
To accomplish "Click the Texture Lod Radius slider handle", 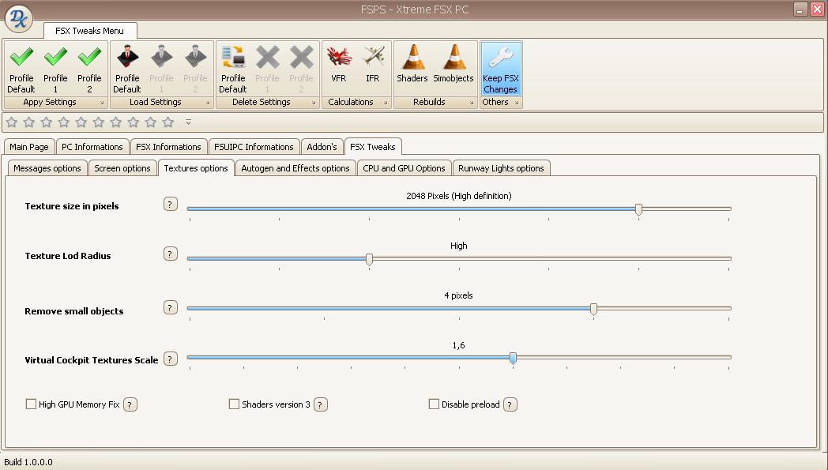I will click(x=369, y=259).
